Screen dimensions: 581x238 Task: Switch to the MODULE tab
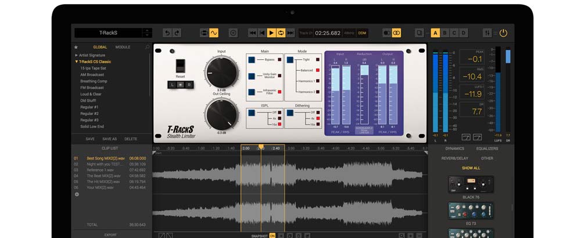click(x=123, y=47)
